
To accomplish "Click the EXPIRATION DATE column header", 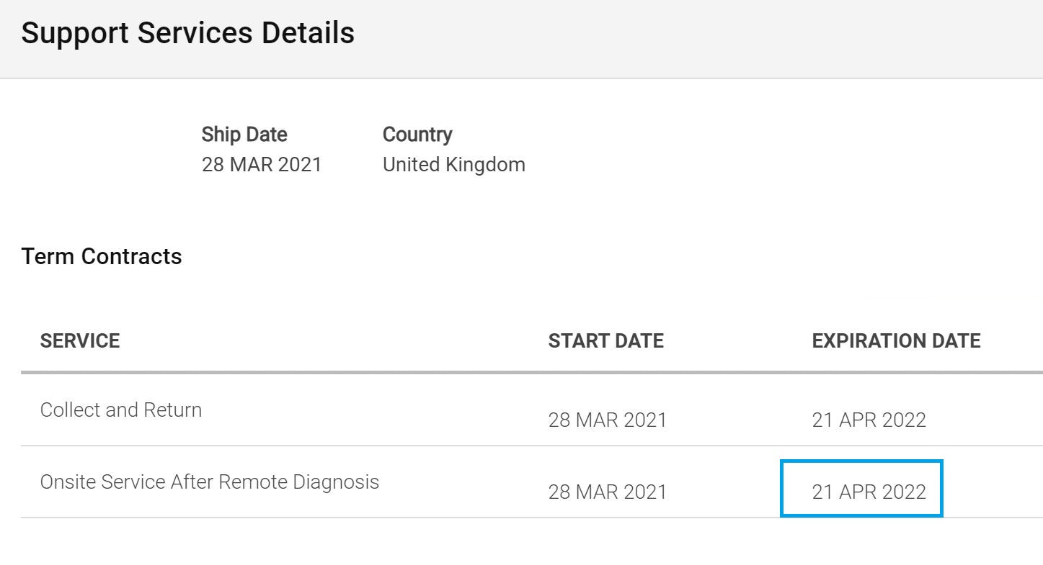I will pyautogui.click(x=896, y=340).
